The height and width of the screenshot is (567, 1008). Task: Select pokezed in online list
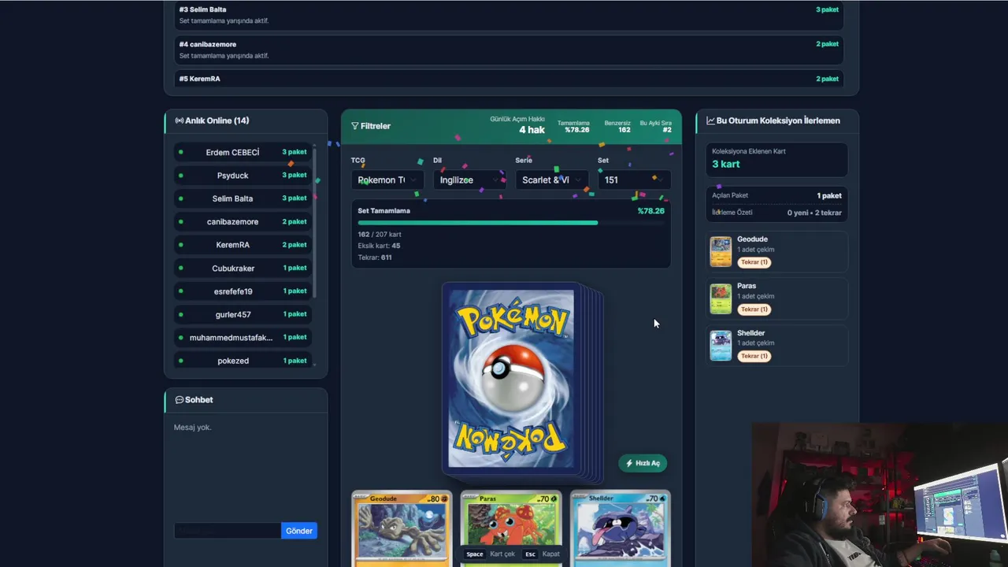pos(244,361)
